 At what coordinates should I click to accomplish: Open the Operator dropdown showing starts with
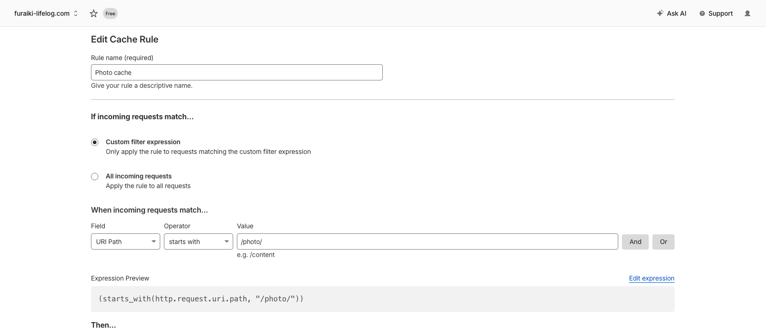[x=198, y=242]
